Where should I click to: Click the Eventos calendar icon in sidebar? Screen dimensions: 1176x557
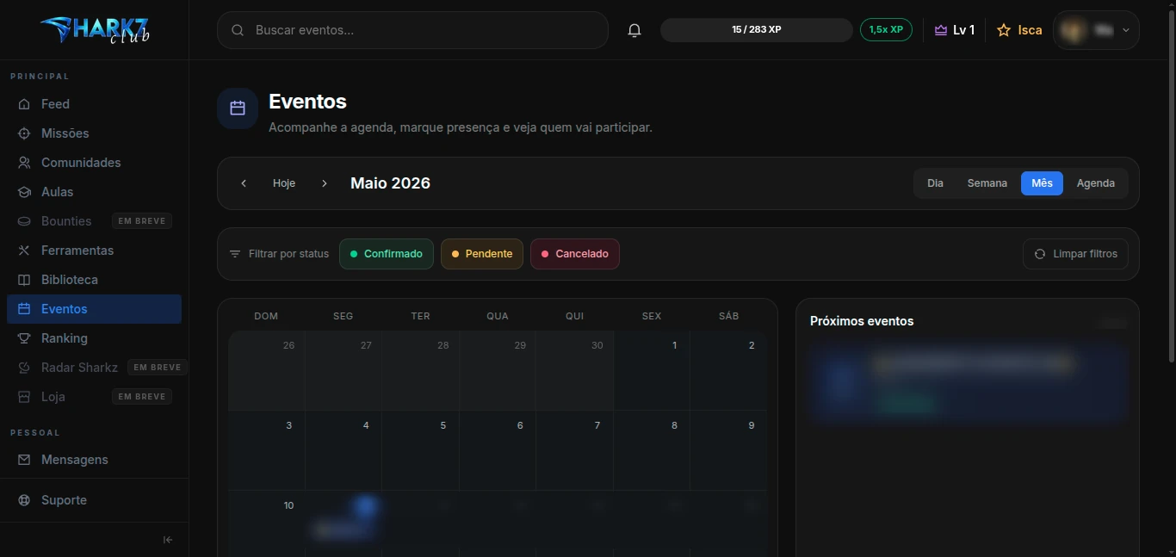pyautogui.click(x=24, y=309)
